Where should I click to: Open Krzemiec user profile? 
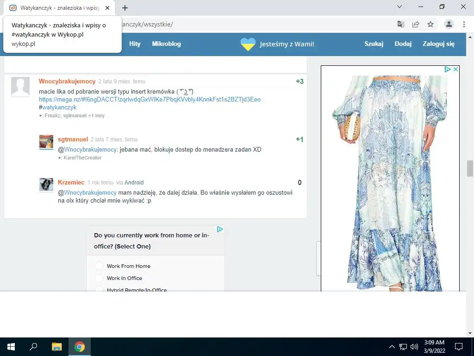tap(71, 183)
